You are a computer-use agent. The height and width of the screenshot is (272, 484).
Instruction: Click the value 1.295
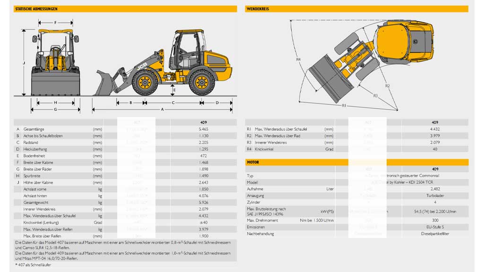[x=203, y=149]
